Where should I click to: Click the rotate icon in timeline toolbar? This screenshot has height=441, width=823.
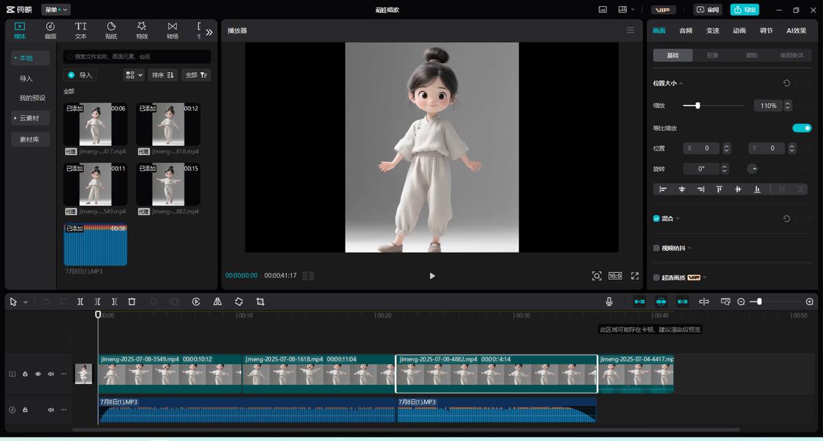click(239, 302)
